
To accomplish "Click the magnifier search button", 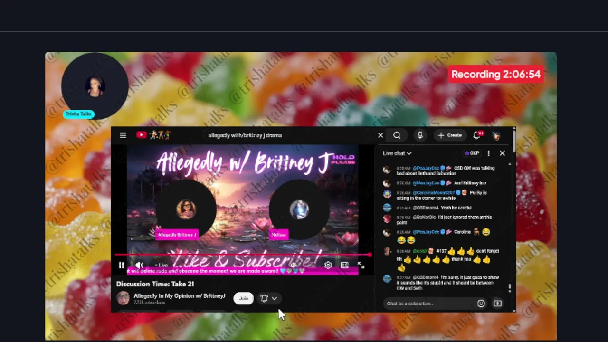I will pyautogui.click(x=397, y=135).
